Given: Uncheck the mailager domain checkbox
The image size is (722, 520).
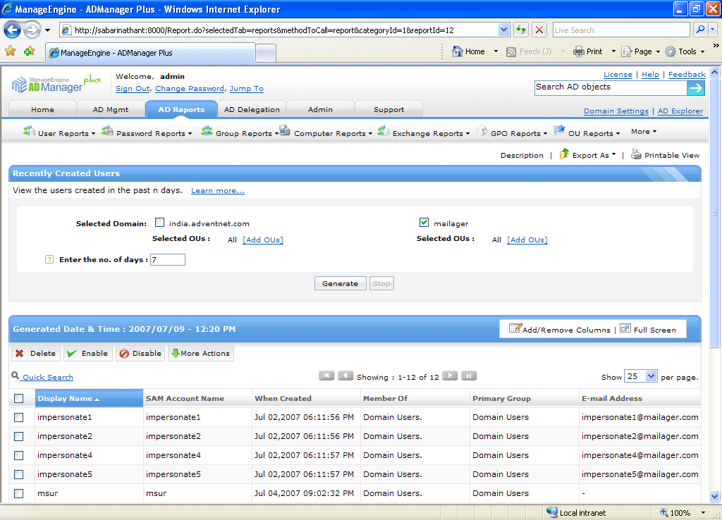Looking at the screenshot, I should pyautogui.click(x=424, y=223).
